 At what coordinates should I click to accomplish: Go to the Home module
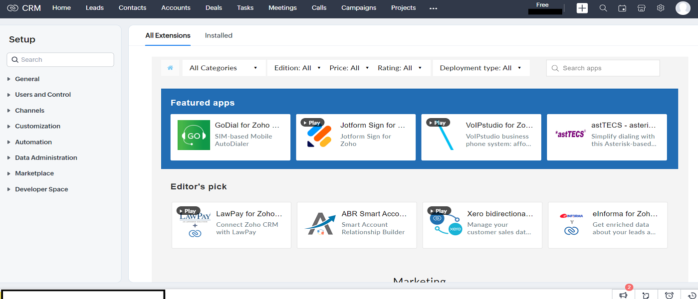(61, 8)
